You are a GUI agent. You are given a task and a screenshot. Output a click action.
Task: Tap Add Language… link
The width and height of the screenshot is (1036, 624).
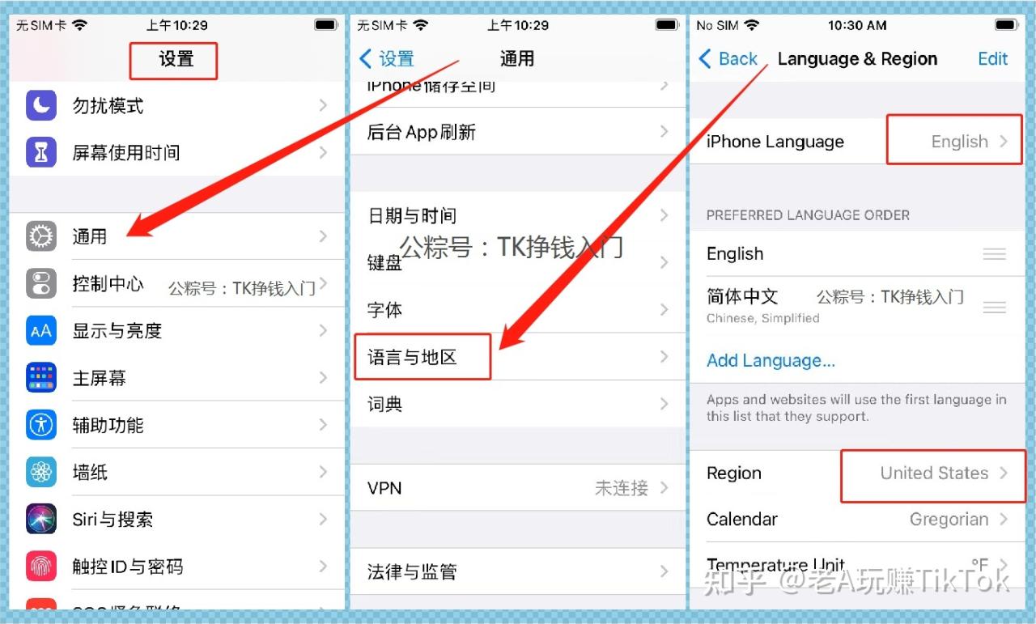[771, 361]
